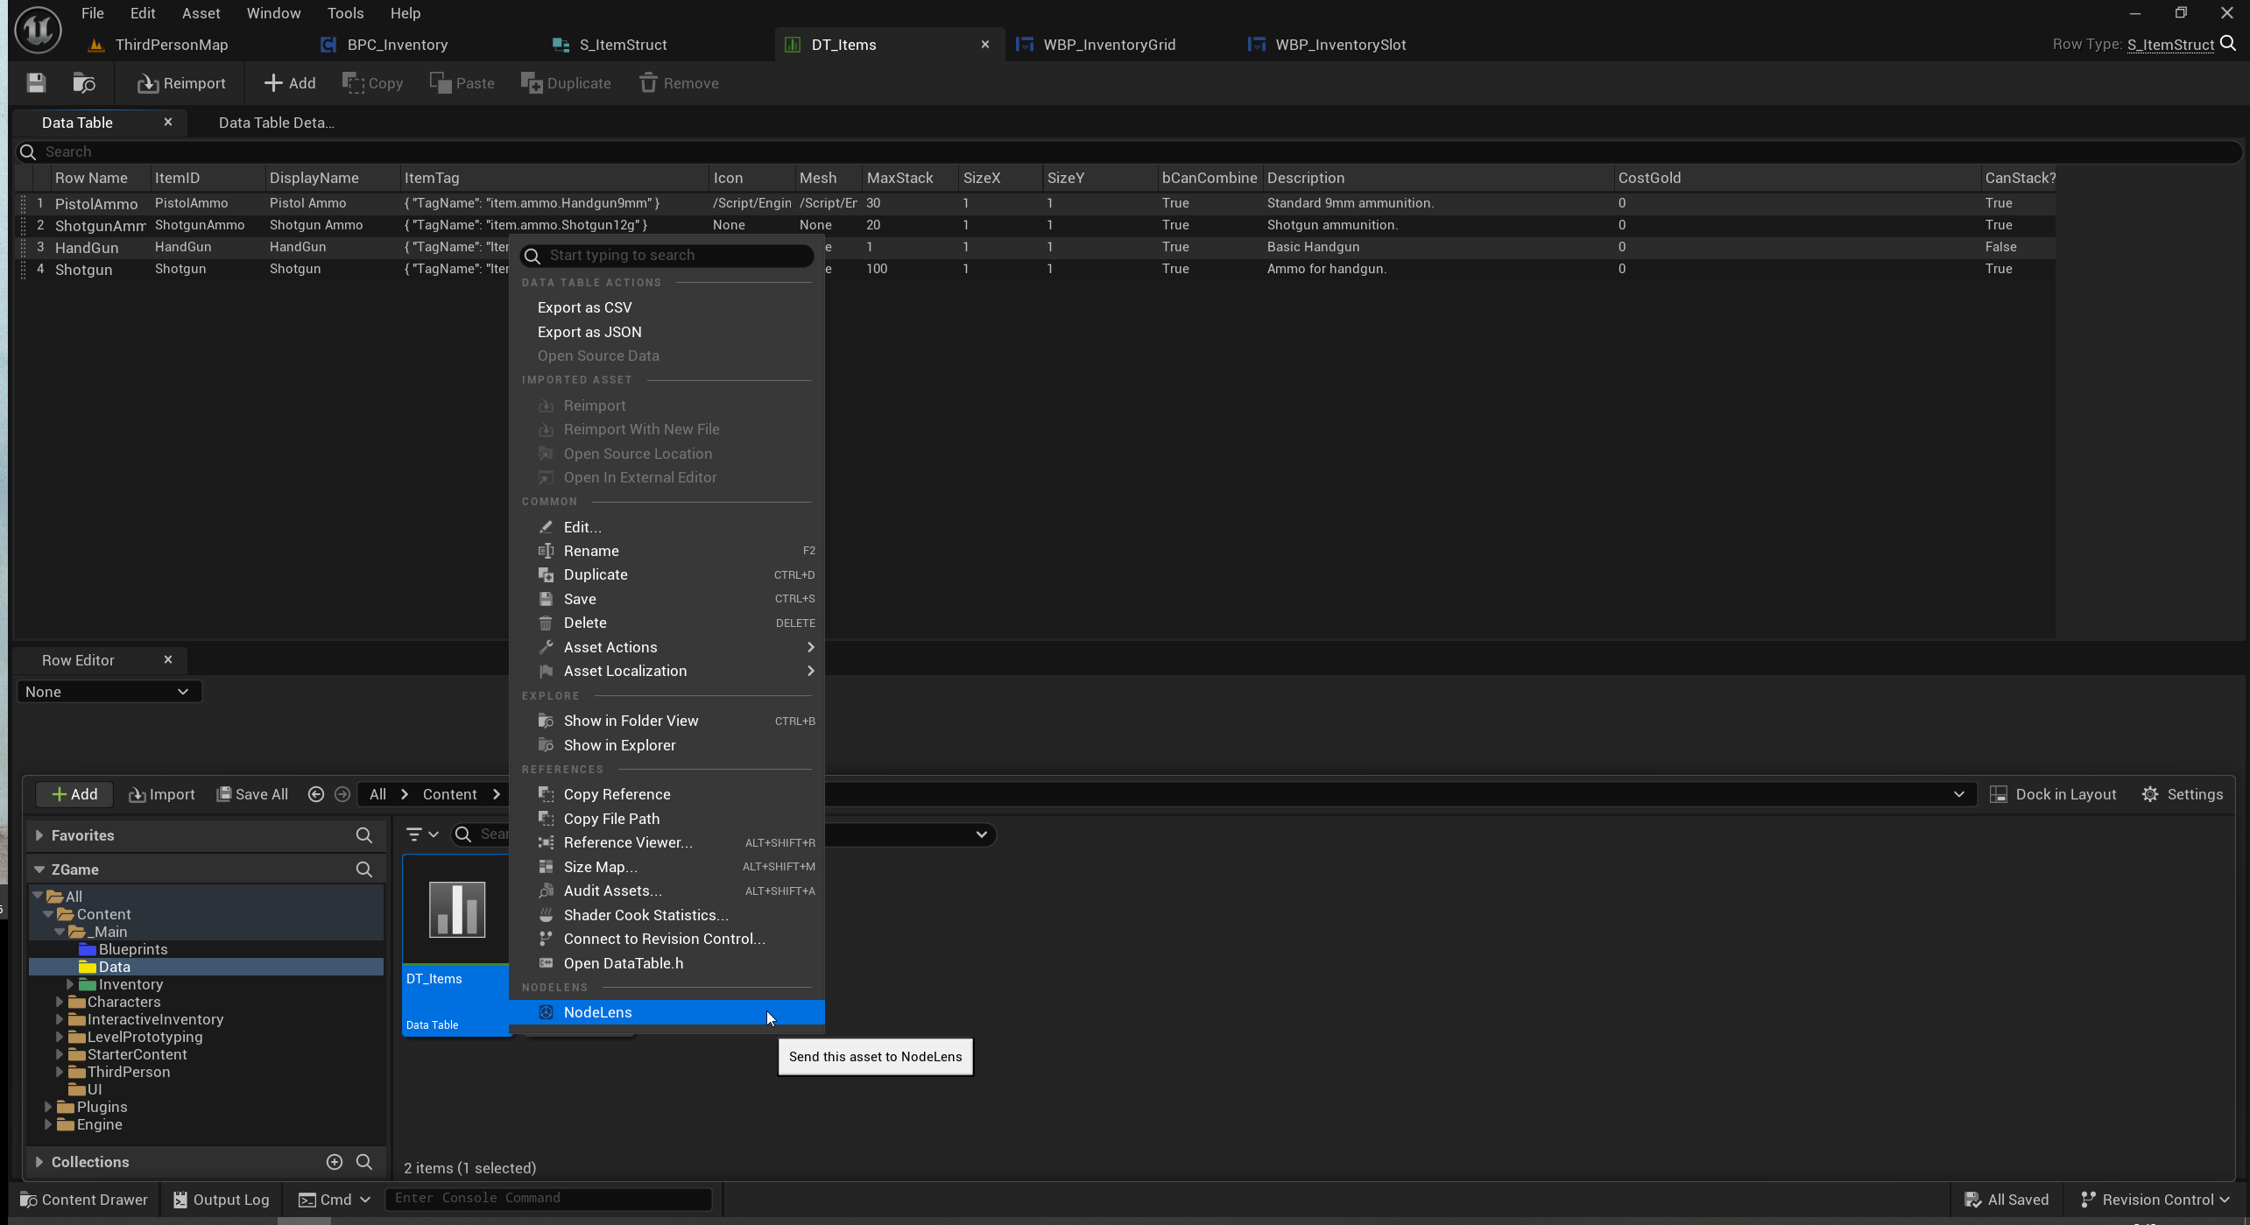This screenshot has height=1225, width=2250.
Task: Switch to the WBP_InventoryGrid tab
Action: click(x=1109, y=45)
